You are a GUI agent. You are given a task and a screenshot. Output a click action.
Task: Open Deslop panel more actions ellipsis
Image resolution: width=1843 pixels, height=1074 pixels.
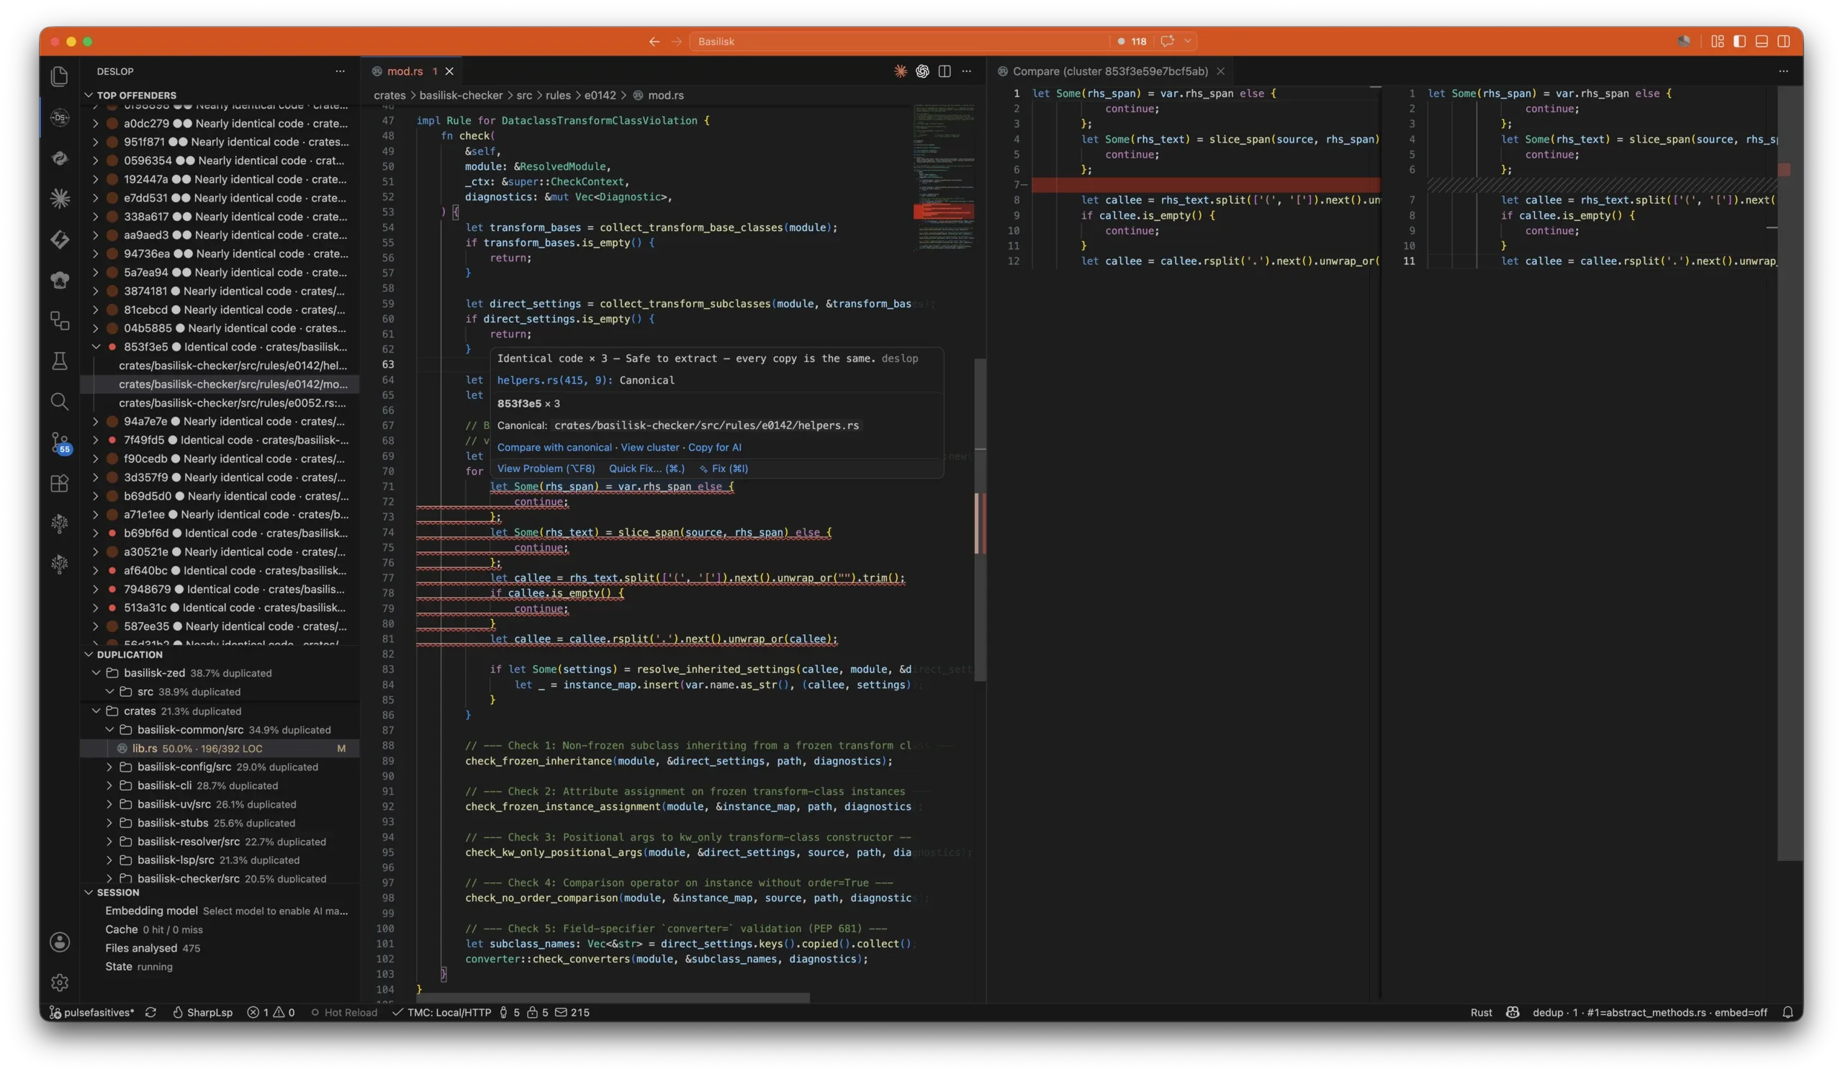pyautogui.click(x=340, y=71)
